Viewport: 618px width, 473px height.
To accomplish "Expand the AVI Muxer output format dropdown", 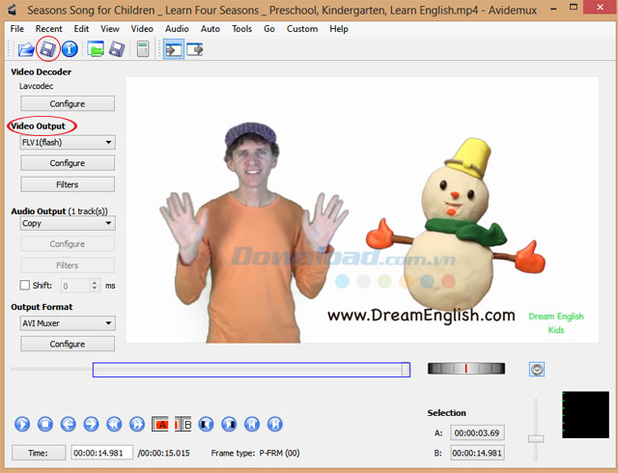I will 68,323.
